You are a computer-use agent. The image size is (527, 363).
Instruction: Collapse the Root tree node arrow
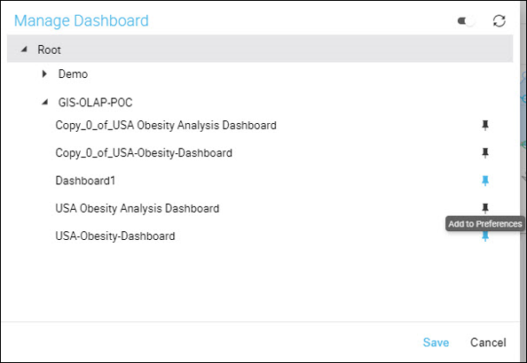coord(24,50)
